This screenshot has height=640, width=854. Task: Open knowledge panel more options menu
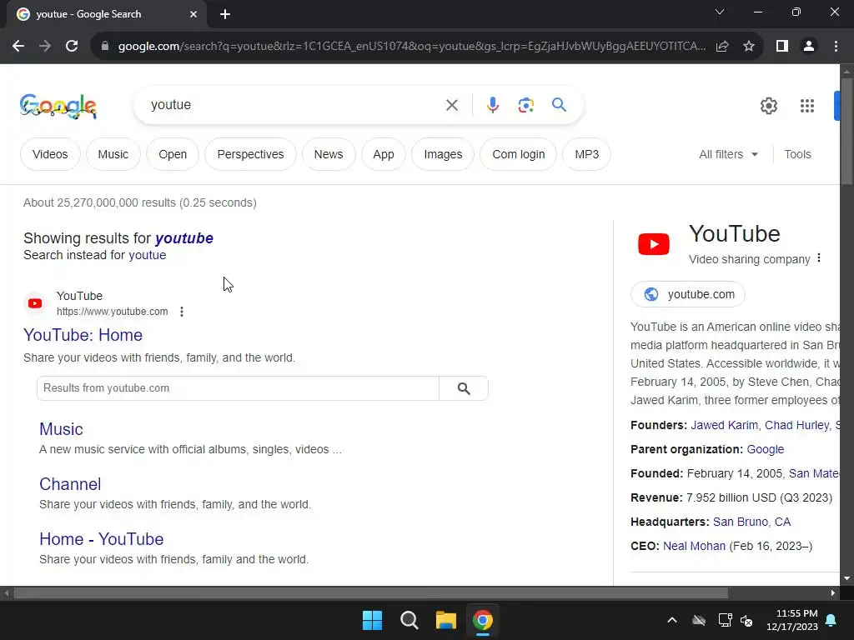(x=819, y=258)
